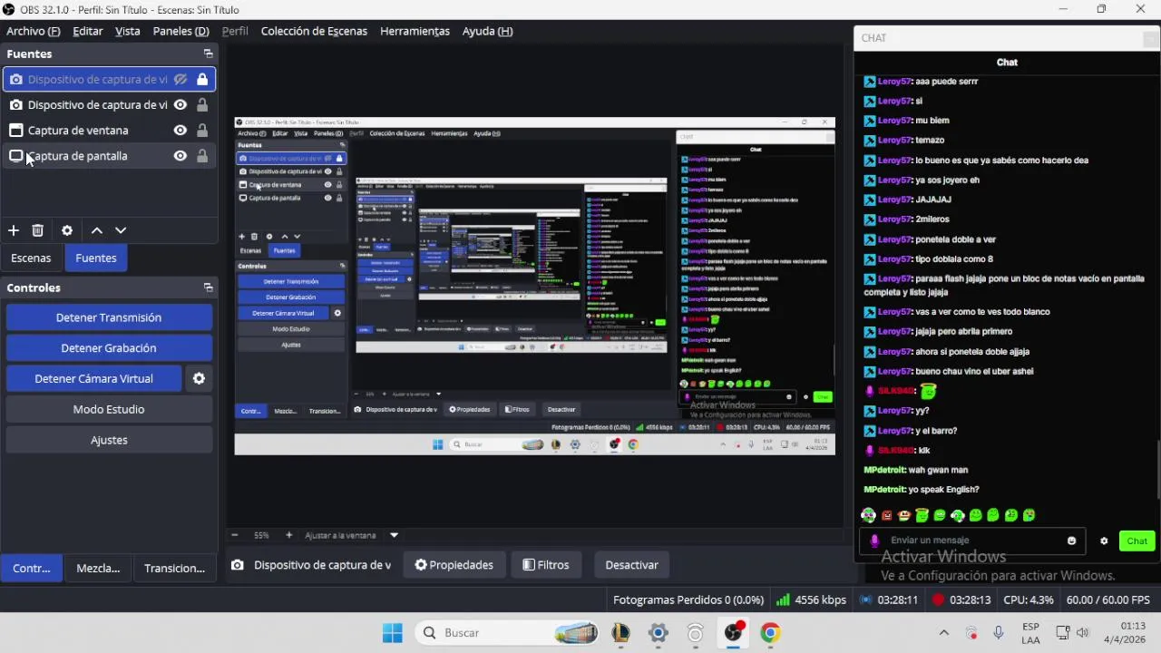Click Detener Transmisión button
This screenshot has width=1161, height=653.
[109, 317]
